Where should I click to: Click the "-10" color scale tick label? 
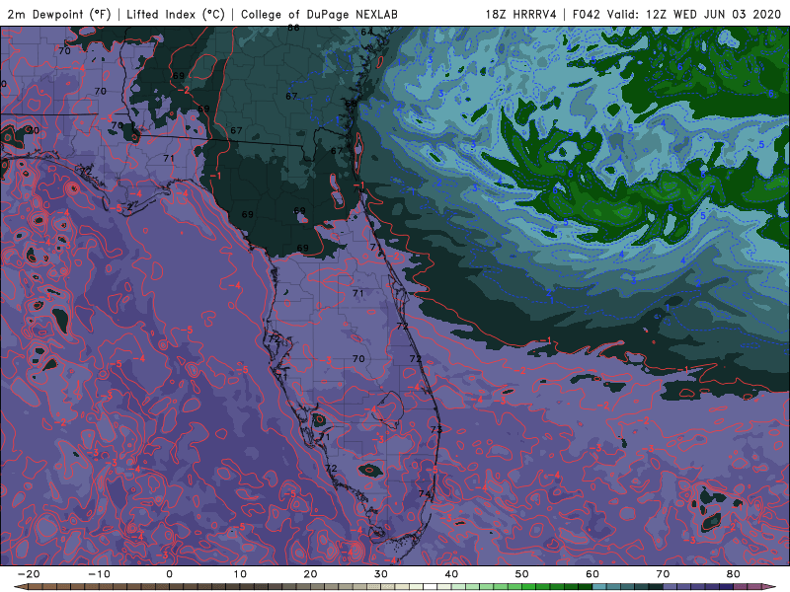tap(99, 574)
